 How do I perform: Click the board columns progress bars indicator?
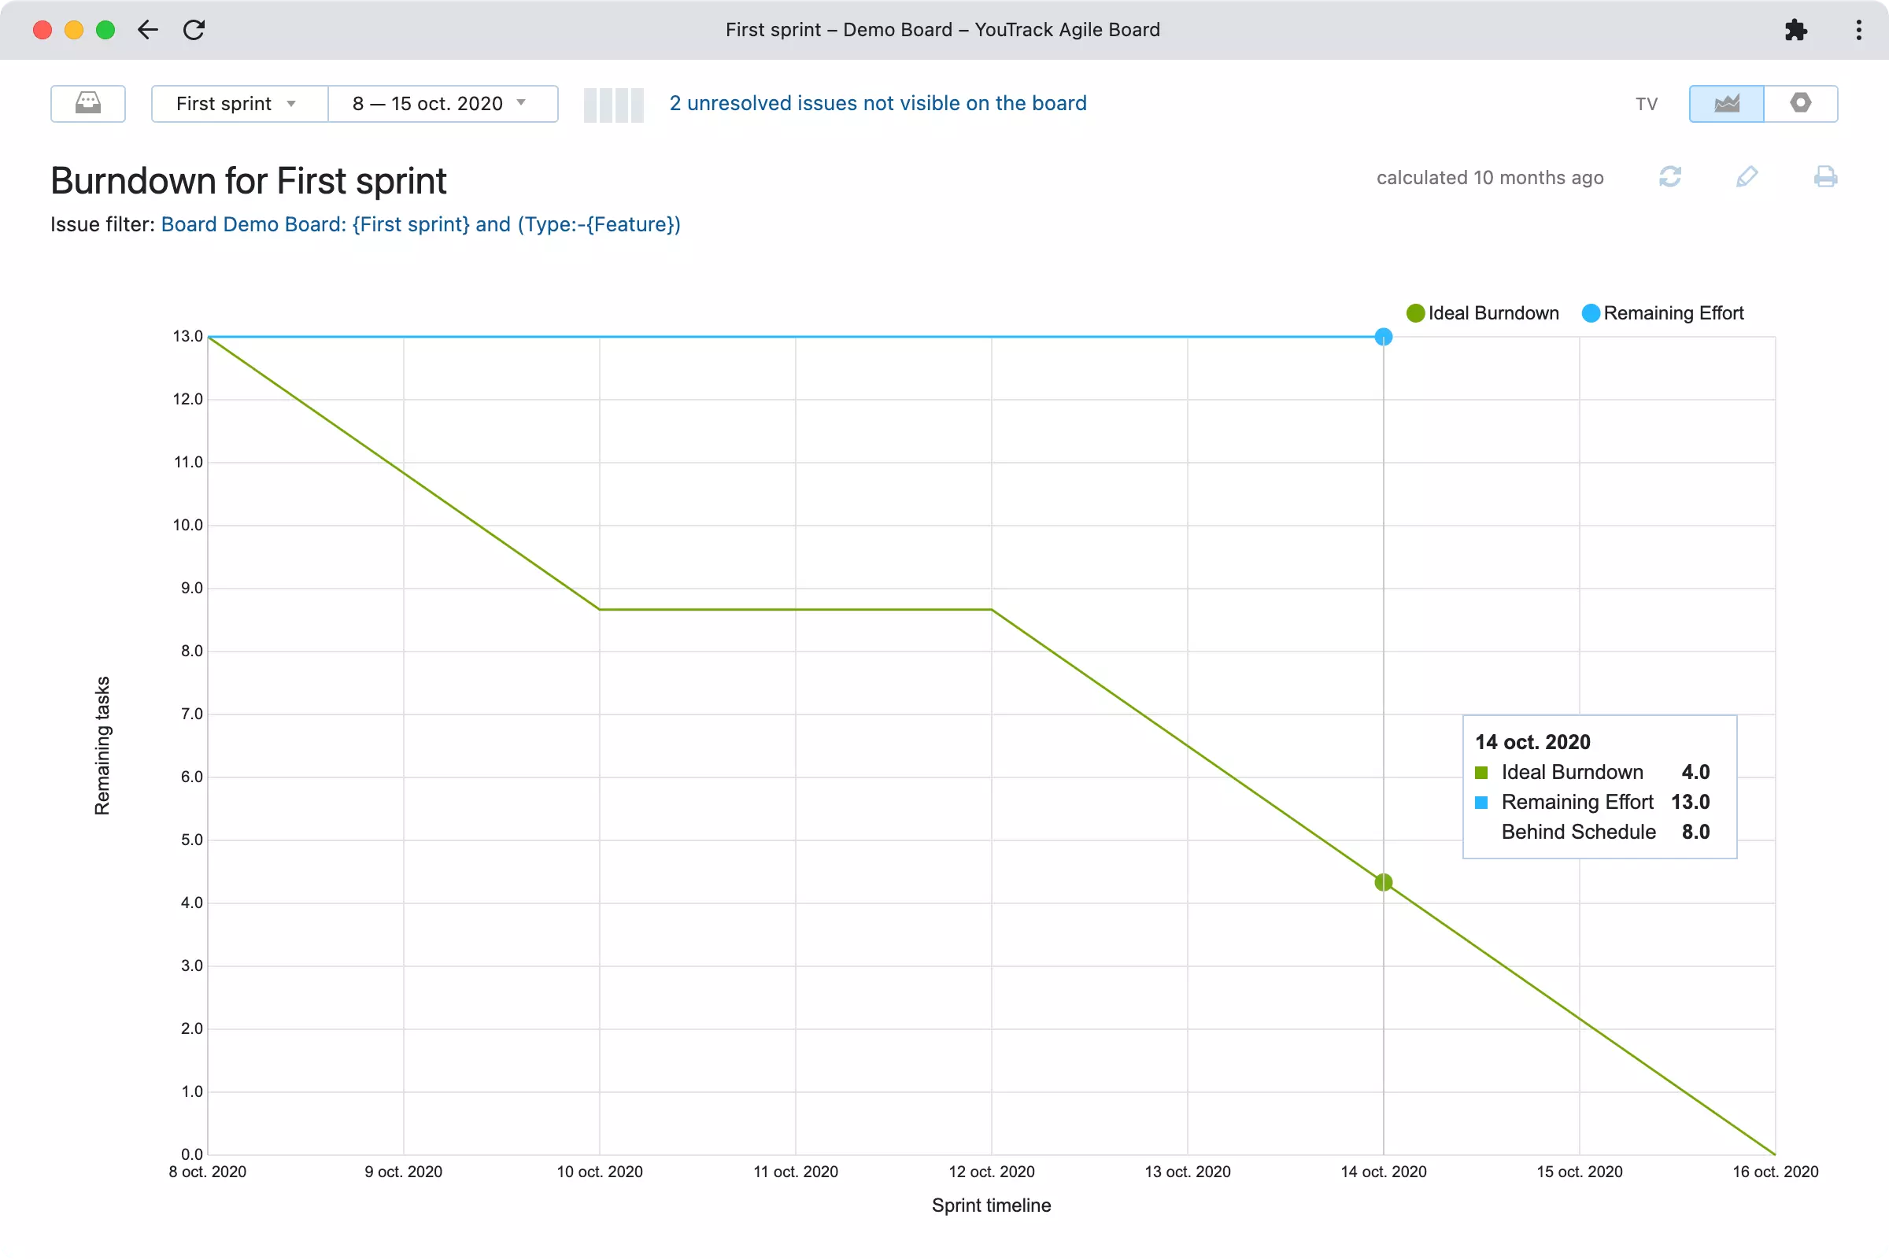[x=614, y=105]
